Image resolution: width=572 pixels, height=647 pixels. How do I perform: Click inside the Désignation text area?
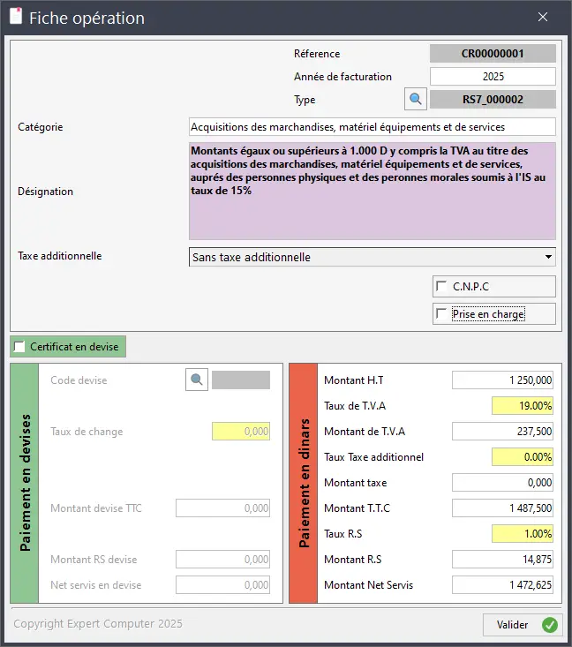[x=372, y=192]
